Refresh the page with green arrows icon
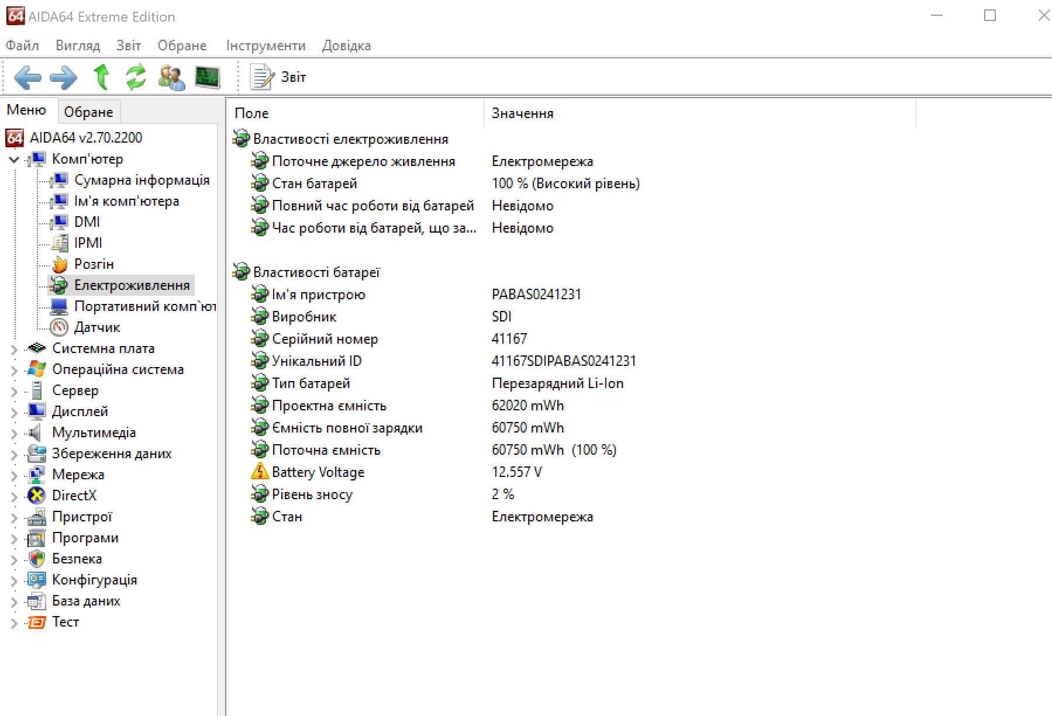 136,77
